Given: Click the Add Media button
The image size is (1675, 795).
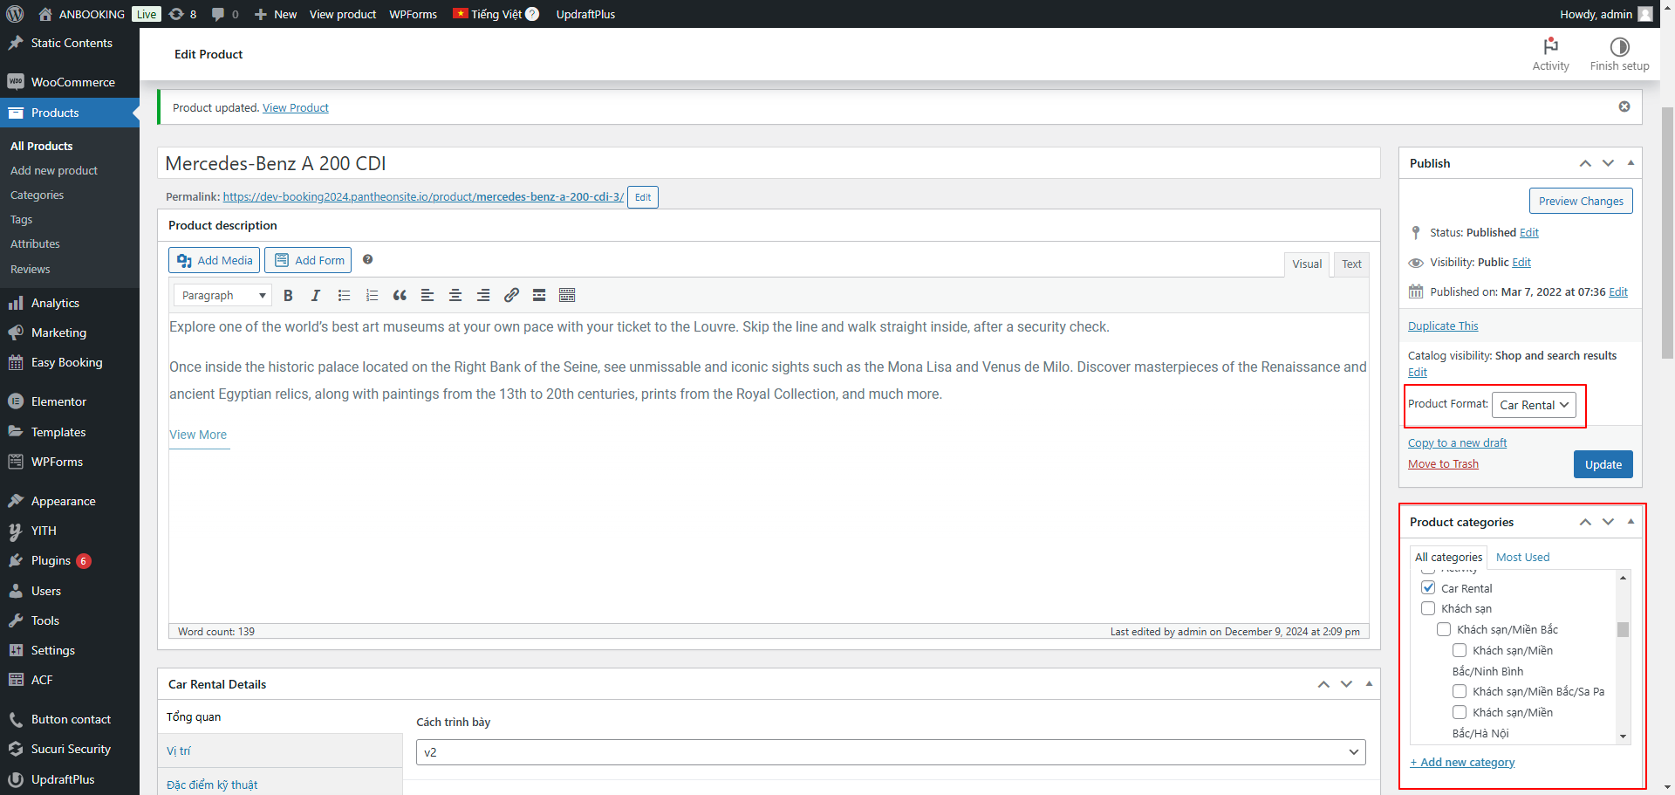Looking at the screenshot, I should click(x=215, y=260).
